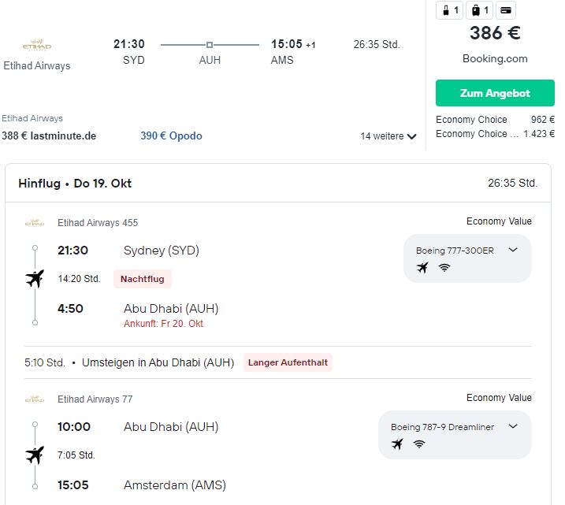
Task: Click the Nachtflug badge
Action: pos(143,279)
